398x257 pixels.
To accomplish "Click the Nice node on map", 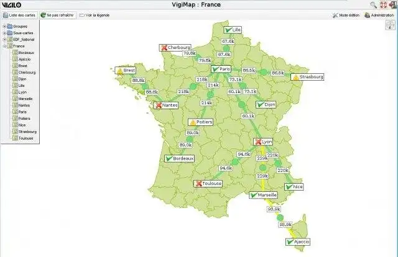I will point(294,187).
